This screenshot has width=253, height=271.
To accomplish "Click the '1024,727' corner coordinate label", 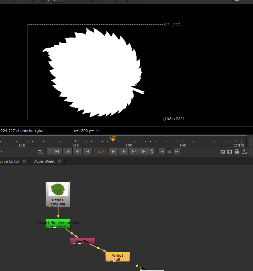I will click(171, 25).
